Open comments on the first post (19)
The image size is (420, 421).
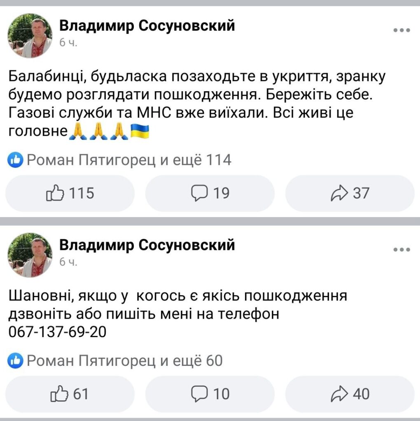pos(210,193)
